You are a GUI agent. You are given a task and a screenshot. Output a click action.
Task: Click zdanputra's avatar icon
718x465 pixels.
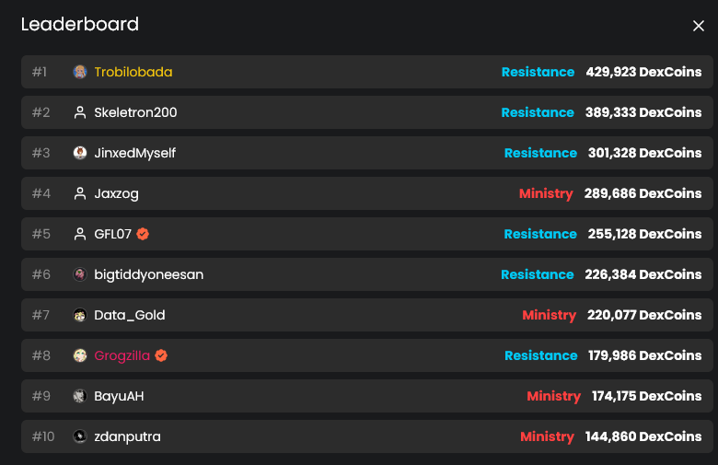pos(80,436)
